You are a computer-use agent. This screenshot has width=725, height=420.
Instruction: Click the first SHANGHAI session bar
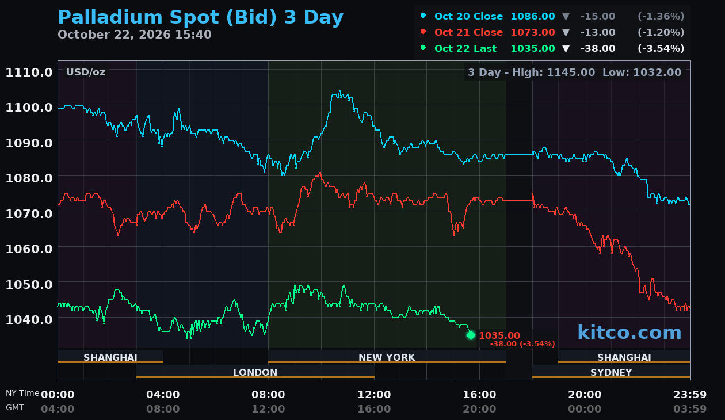[x=110, y=357]
